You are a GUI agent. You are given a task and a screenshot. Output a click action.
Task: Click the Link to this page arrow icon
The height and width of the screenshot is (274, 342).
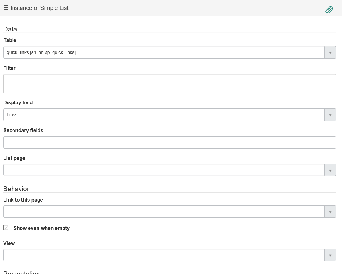(330, 211)
